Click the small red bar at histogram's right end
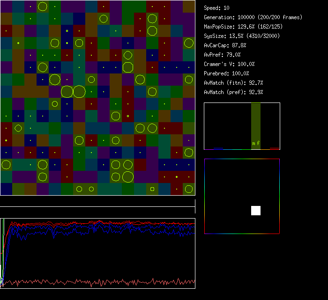The height and width of the screenshot is (300, 328). [275, 148]
